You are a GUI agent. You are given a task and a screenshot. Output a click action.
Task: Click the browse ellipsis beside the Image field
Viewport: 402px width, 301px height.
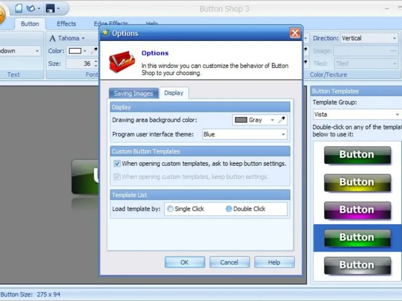[x=393, y=51]
